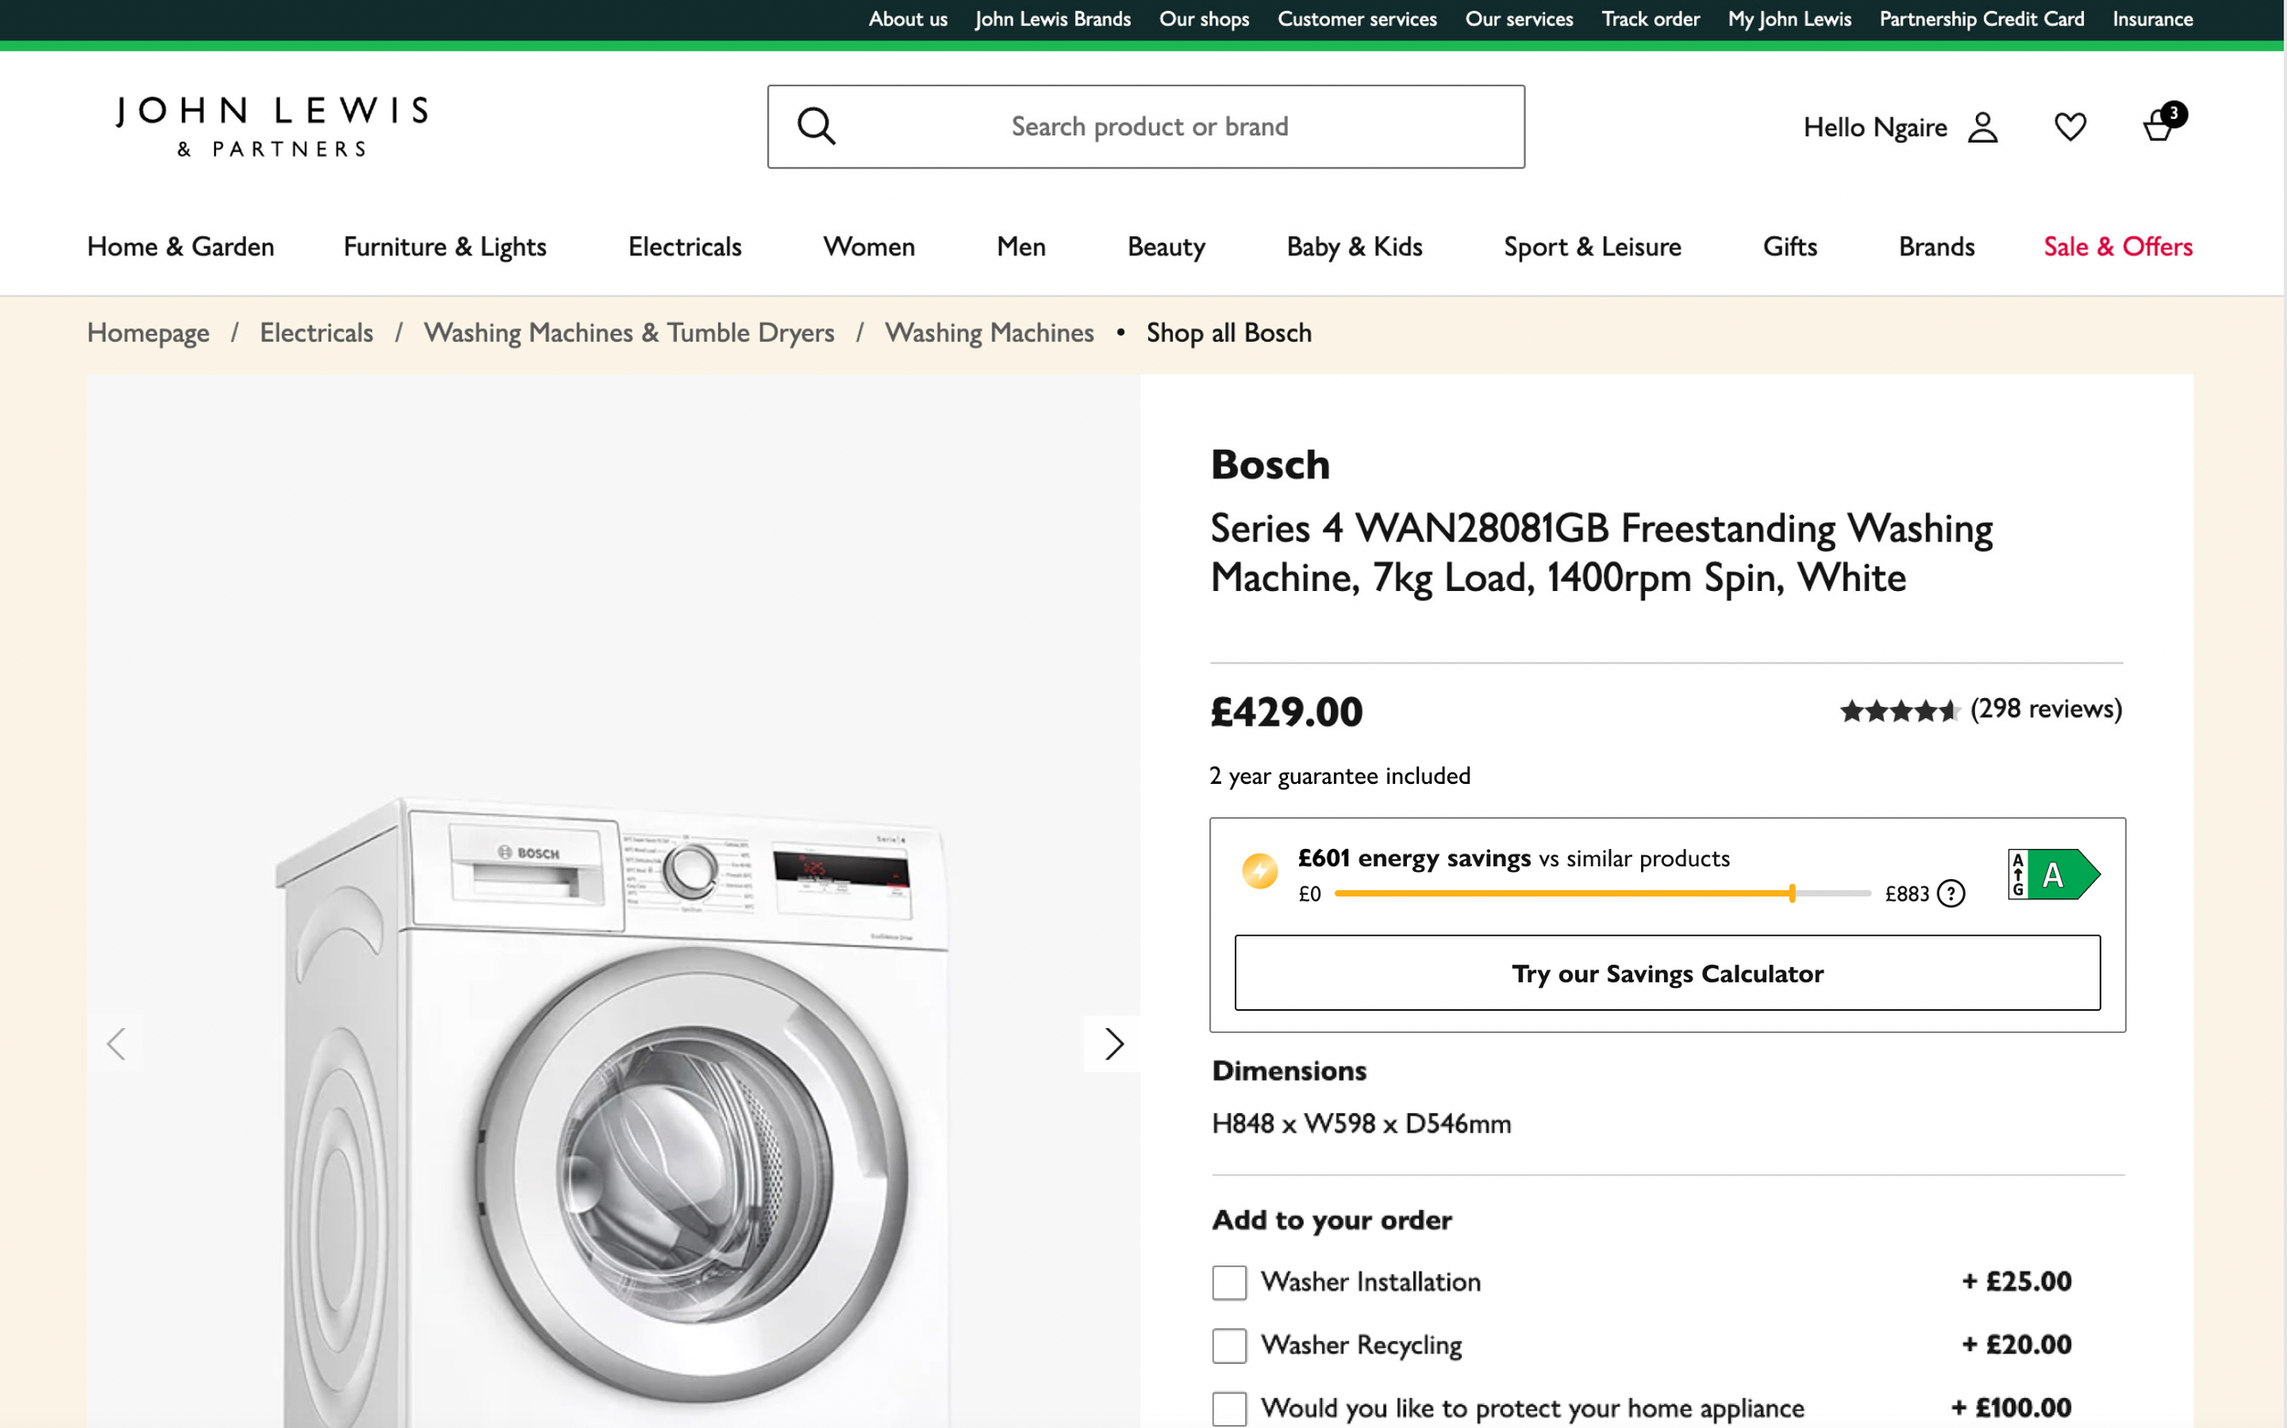
Task: Open the wishlist heart icon
Action: 2070,126
